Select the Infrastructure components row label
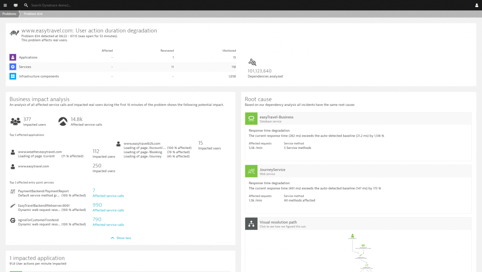The height and width of the screenshot is (272, 482). click(39, 77)
